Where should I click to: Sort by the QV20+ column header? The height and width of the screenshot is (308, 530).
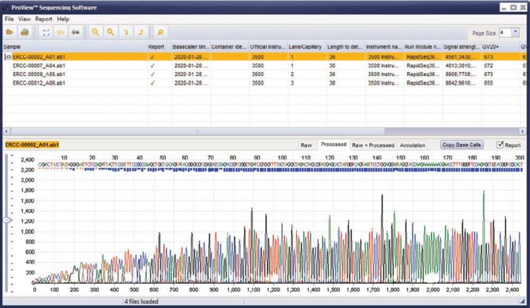500,47
